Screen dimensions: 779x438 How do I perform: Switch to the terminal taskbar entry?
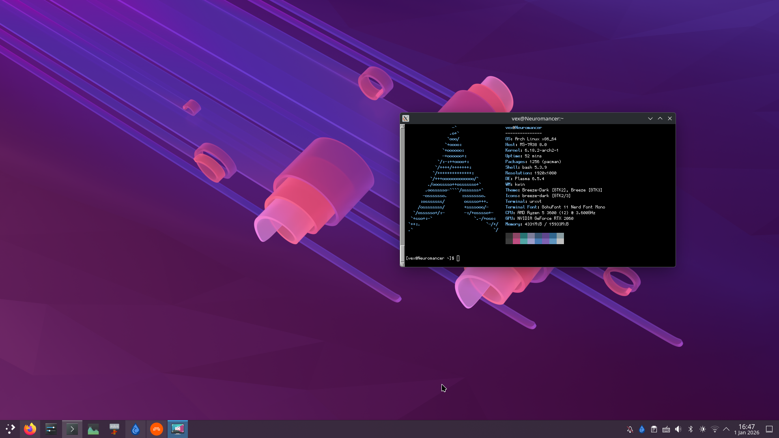point(72,429)
